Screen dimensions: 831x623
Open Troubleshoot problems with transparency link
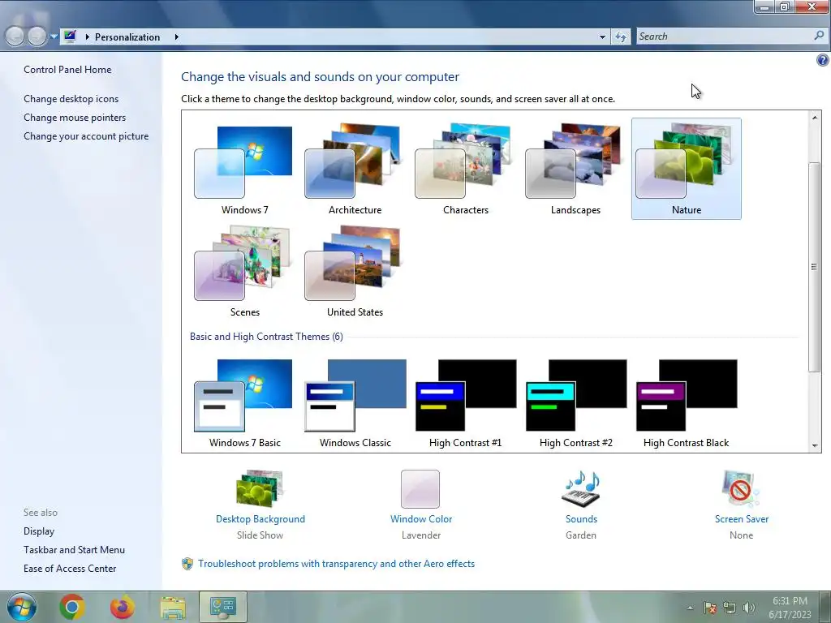[x=337, y=564]
